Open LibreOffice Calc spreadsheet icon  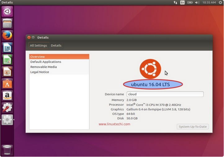7,60
